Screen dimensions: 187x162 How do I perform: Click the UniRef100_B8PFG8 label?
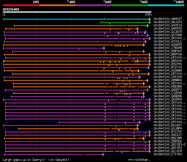168,54
